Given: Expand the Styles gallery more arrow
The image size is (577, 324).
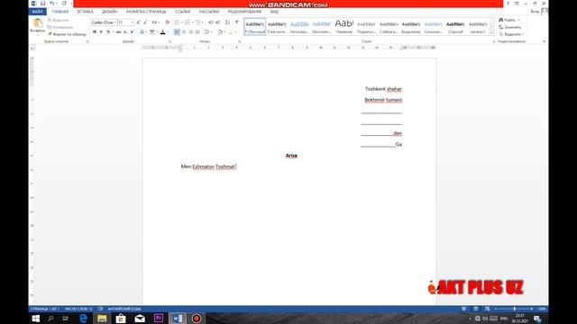Looking at the screenshot, I should (491, 32).
